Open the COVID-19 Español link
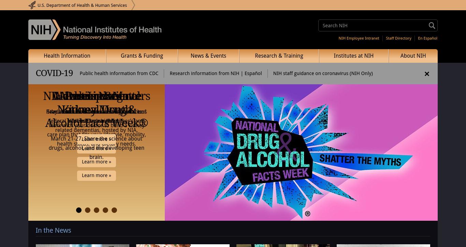 (253, 73)
